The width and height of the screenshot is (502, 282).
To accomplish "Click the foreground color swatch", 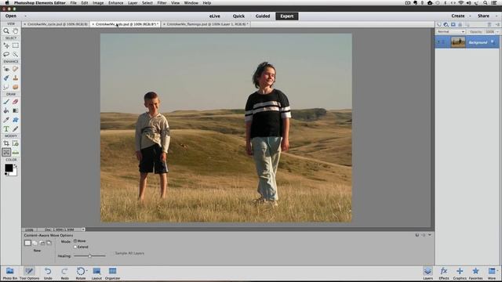I will pyautogui.click(x=9, y=168).
